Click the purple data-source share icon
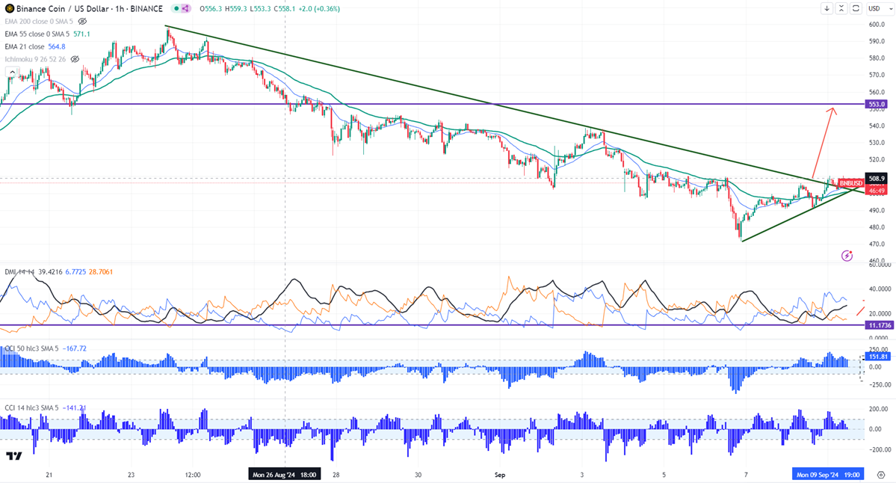 pos(186,8)
